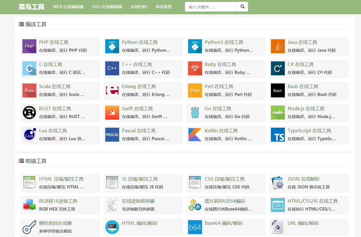Click the green Node.js icon
The width and height of the screenshot is (361, 237).
278,113
